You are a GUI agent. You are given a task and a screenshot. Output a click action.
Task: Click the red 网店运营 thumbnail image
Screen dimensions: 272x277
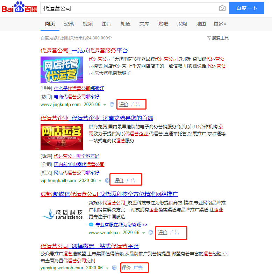point(62,137)
